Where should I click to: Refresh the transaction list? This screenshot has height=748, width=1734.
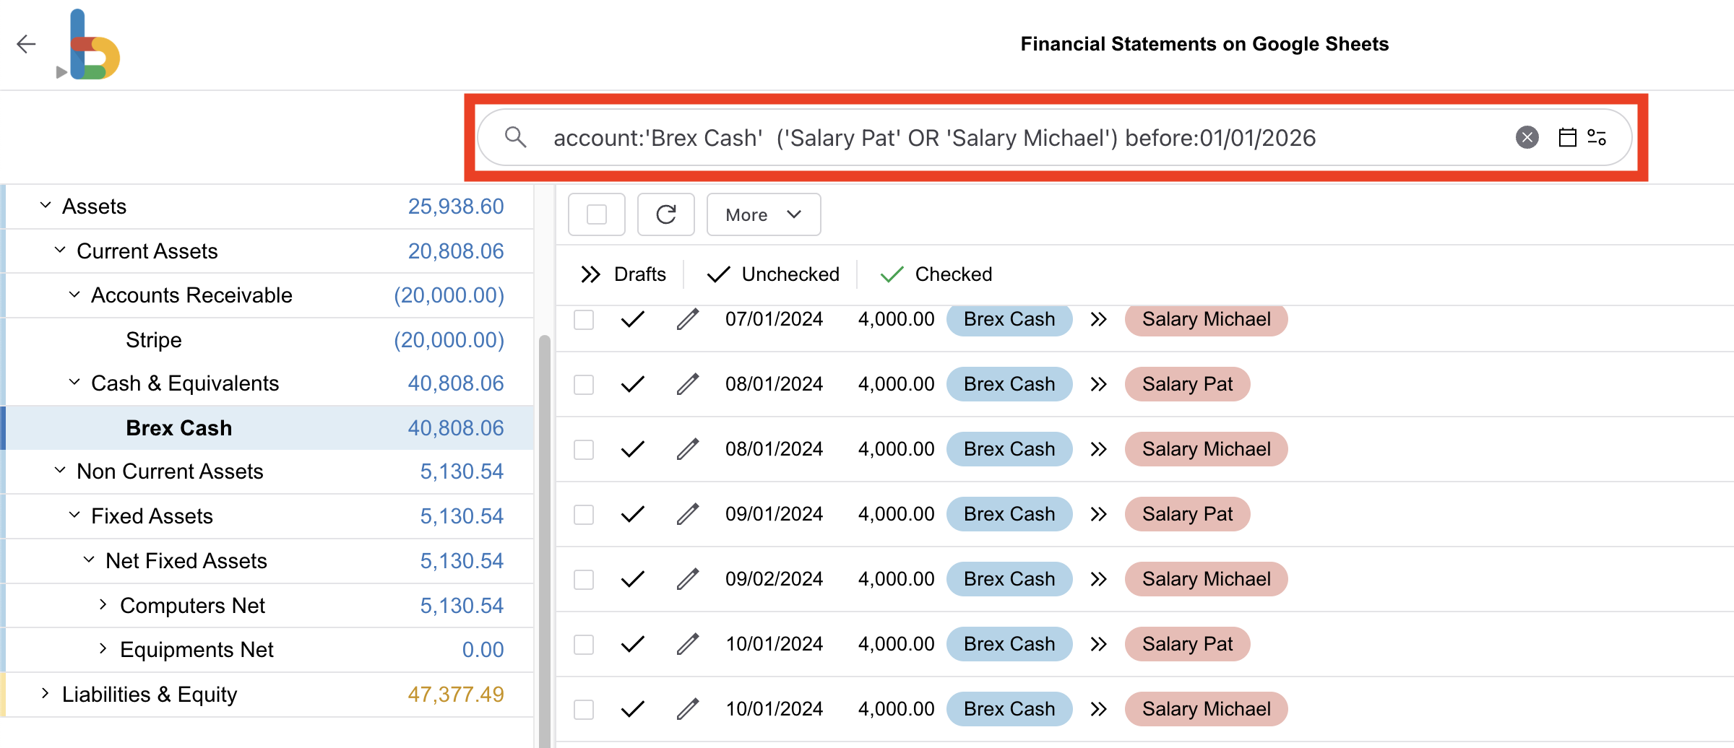click(665, 214)
